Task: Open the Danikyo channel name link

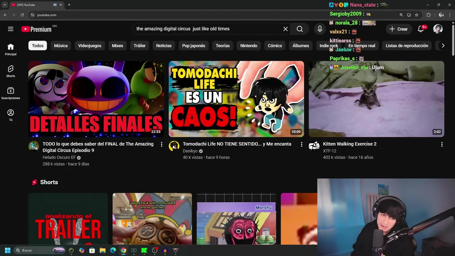Action: [190, 151]
